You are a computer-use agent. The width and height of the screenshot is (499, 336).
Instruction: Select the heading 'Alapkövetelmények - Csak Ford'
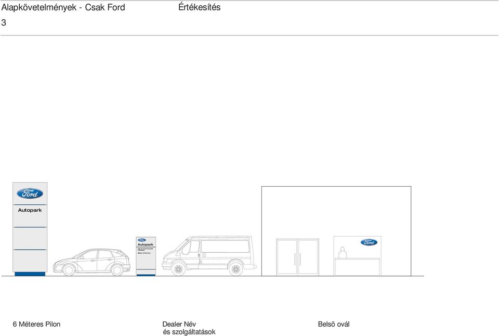[x=63, y=7]
